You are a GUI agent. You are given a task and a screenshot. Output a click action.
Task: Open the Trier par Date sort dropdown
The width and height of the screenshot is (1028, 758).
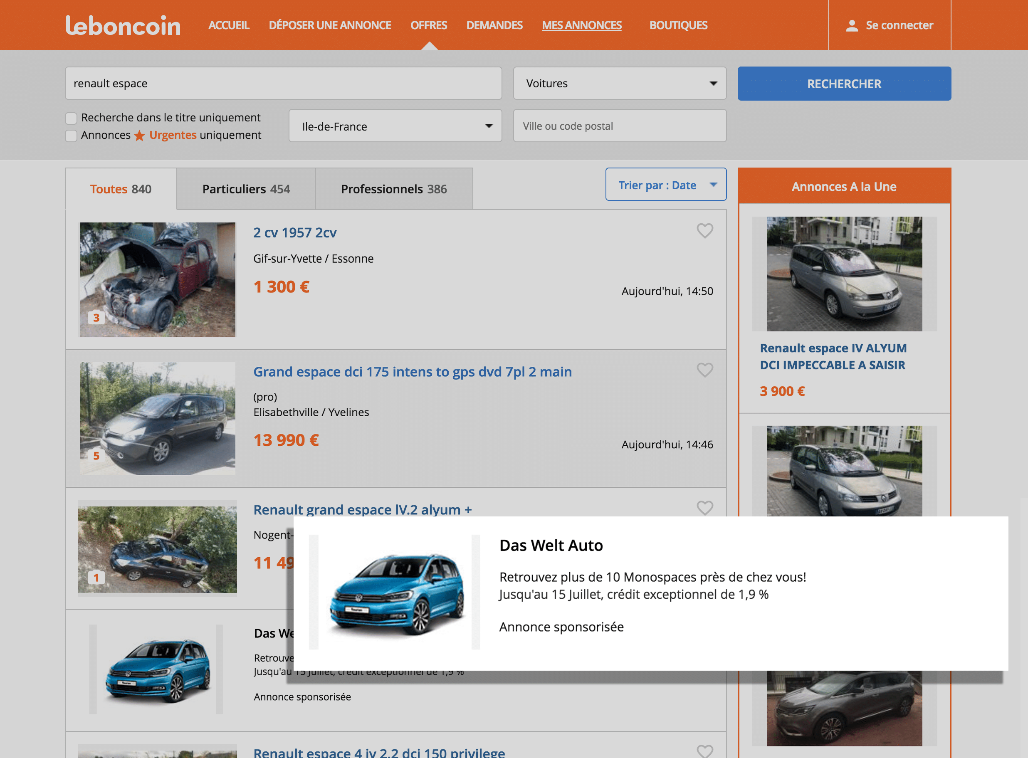tap(665, 185)
